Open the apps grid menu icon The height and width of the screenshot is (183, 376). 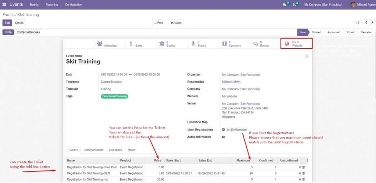[x=4, y=5]
